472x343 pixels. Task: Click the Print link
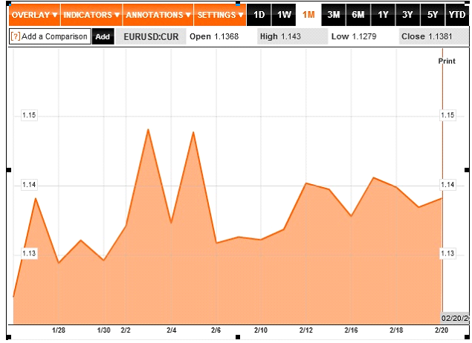point(446,62)
